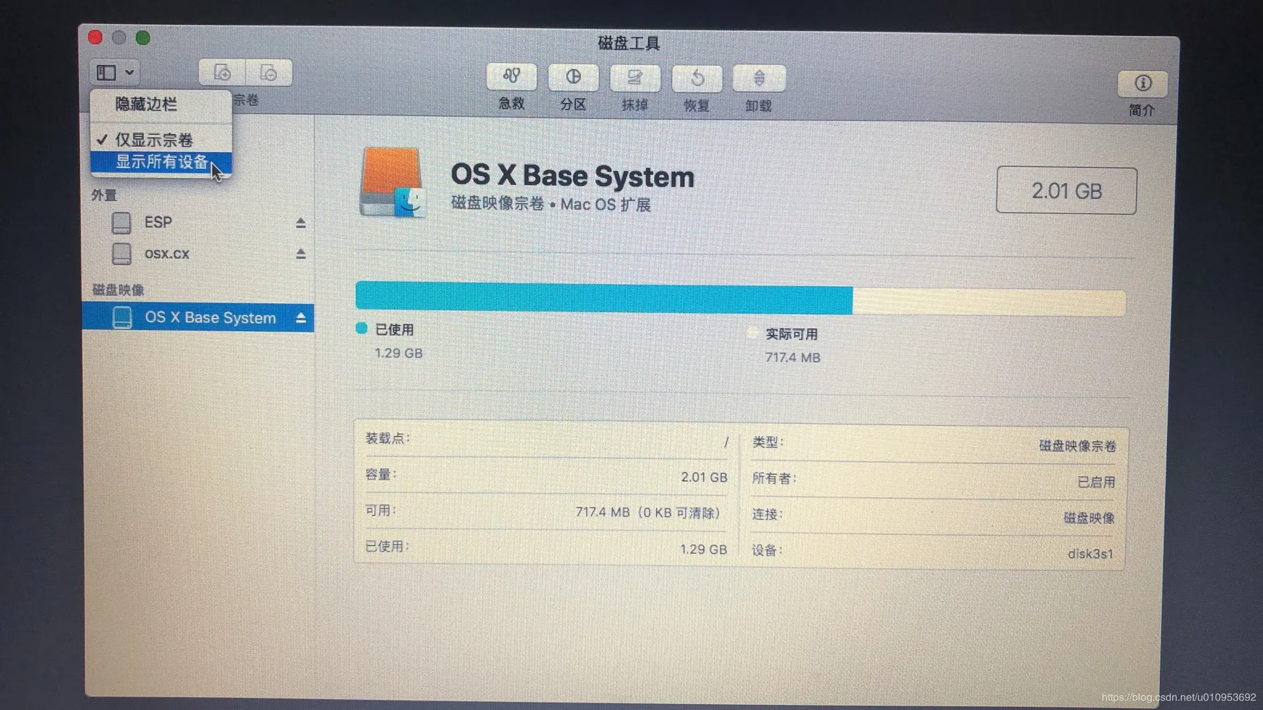This screenshot has height=710, width=1263.
Task: Select OS X Base System in the sidebar
Action: coord(198,318)
